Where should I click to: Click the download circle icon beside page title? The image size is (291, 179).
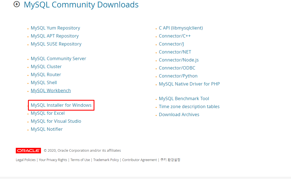click(17, 4)
